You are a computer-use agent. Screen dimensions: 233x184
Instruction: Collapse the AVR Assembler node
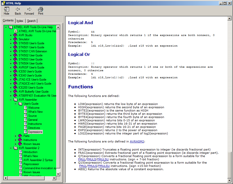tap(11, 100)
